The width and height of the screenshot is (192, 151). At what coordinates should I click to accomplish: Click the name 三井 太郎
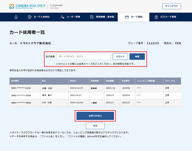(x=47, y=103)
